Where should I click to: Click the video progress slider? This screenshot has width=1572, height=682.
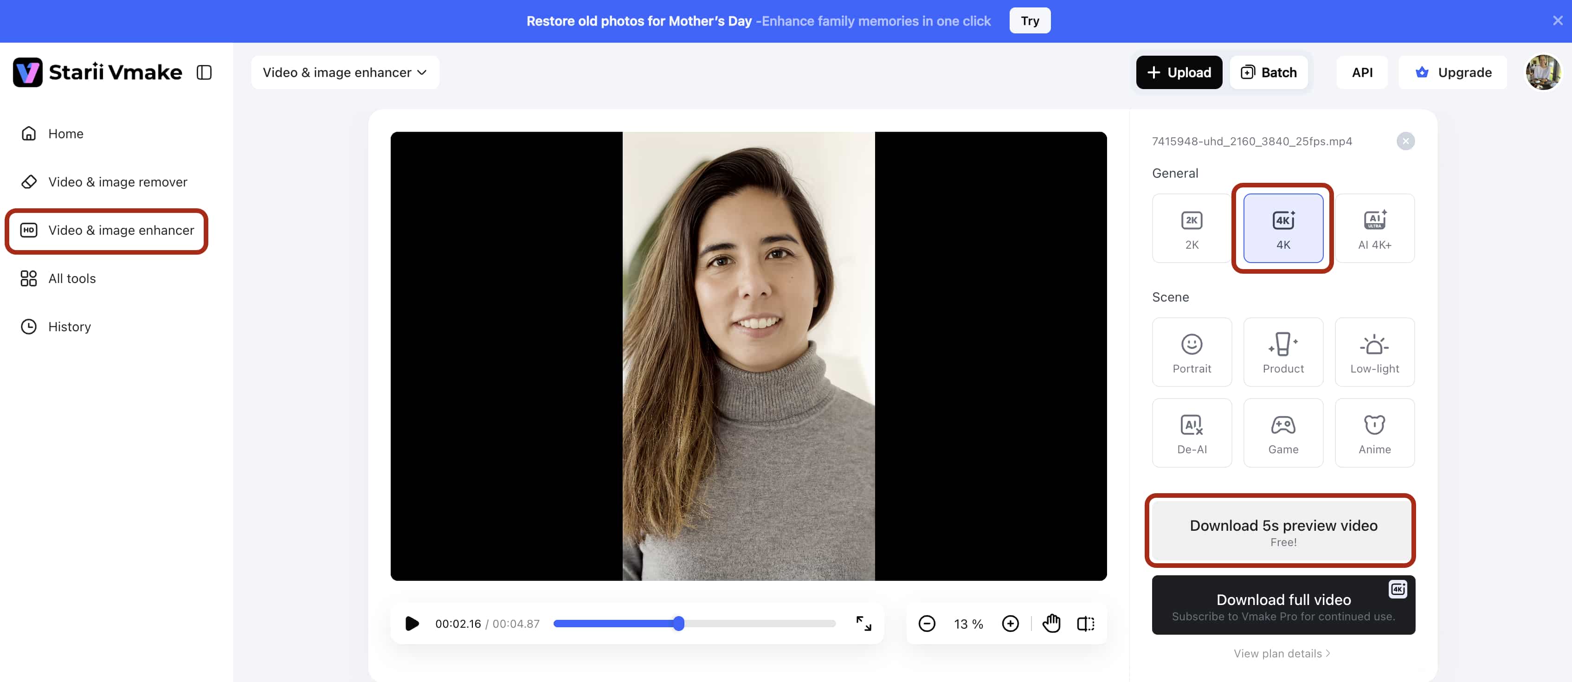pos(694,624)
